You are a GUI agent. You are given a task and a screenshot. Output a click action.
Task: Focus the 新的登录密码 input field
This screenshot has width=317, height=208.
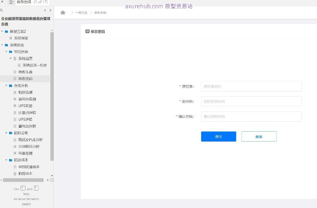(x=251, y=101)
